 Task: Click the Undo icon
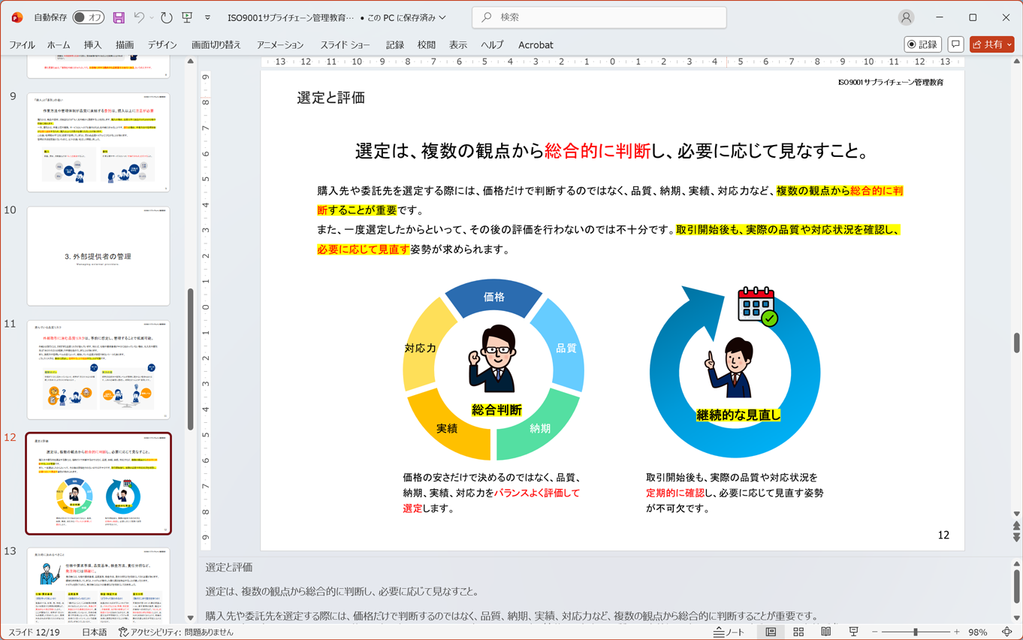coord(140,17)
